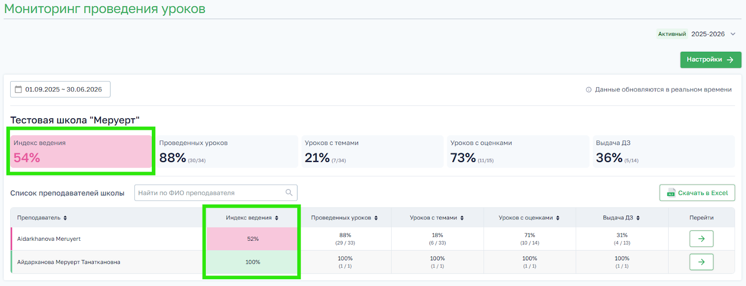Select the pink Индекс ведения 54% card
This screenshot has width=746, height=286.
point(81,152)
